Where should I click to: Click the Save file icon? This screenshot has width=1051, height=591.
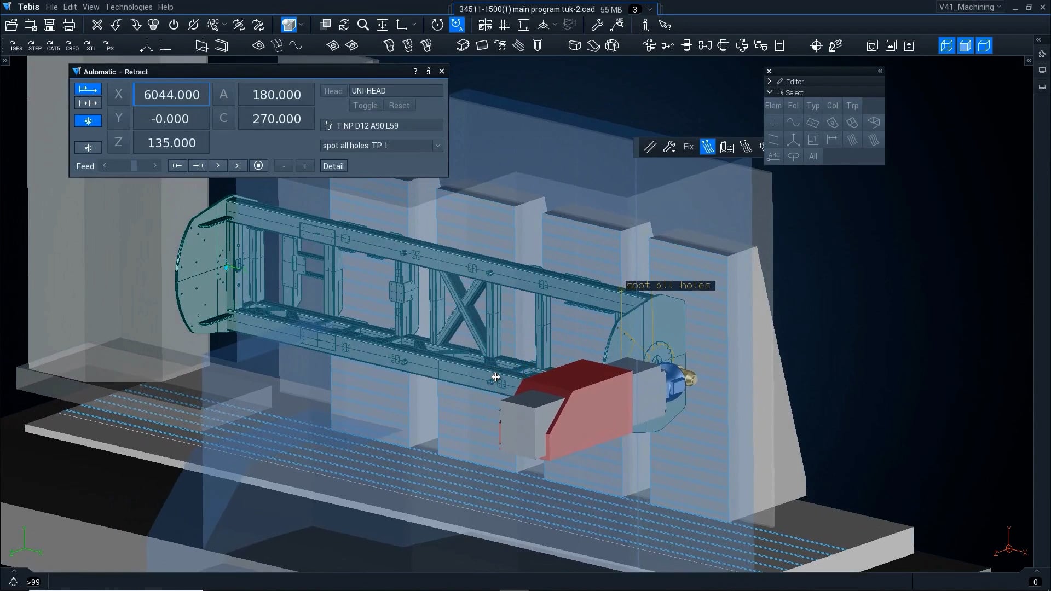(50, 25)
